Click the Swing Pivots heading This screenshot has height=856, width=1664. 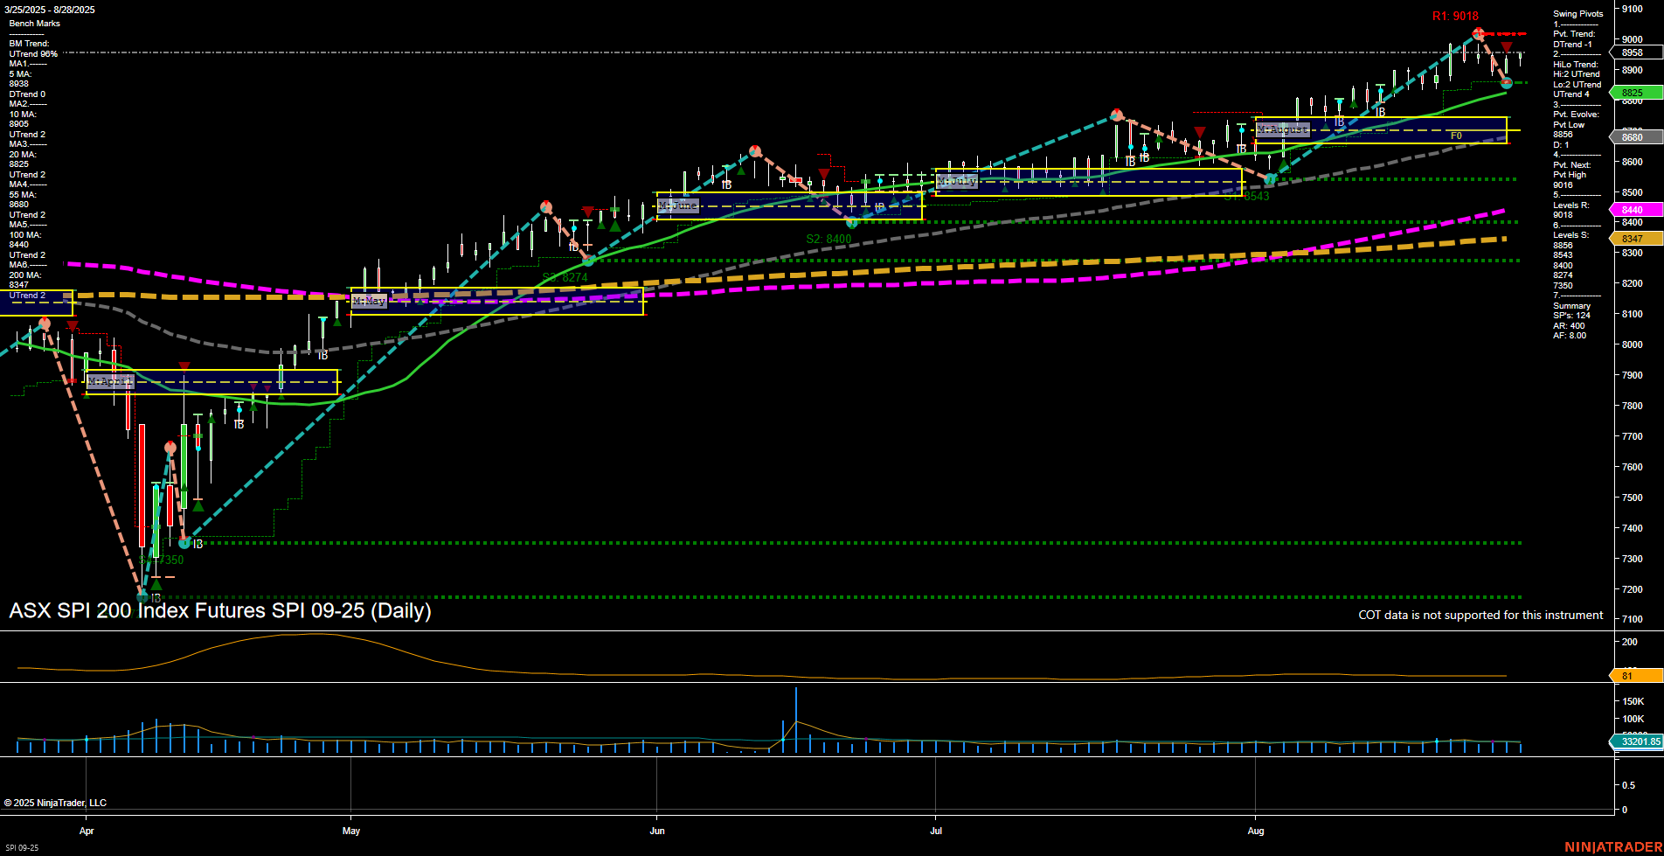(1578, 14)
